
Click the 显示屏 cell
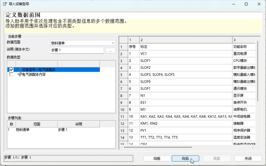click(244, 96)
